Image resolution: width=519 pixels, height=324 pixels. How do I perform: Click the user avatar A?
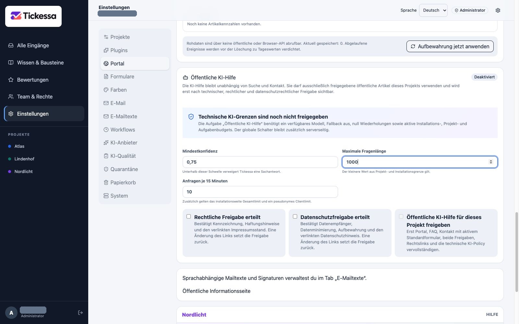click(11, 313)
